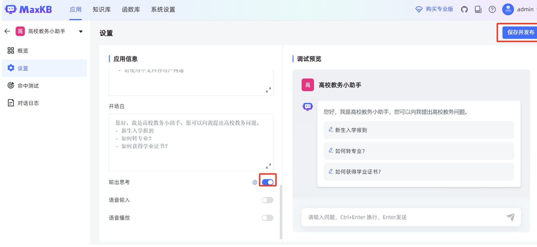
Task: Click the settings panel vertical scrollbar
Action: click(281, 212)
